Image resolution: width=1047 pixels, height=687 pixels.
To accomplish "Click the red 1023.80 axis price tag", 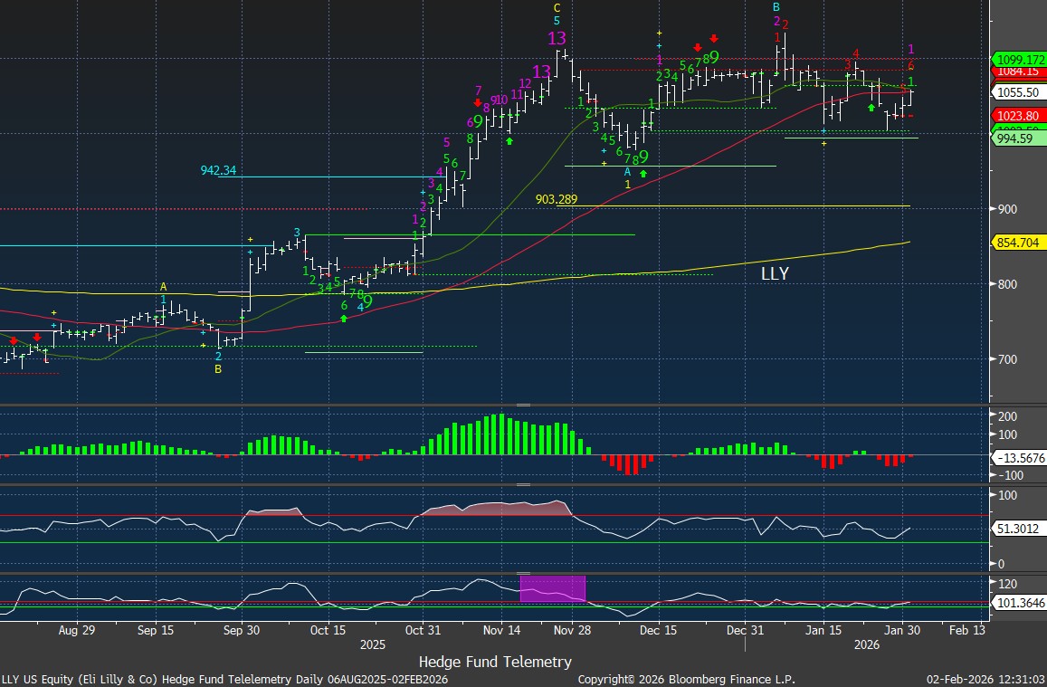I will (x=1019, y=116).
